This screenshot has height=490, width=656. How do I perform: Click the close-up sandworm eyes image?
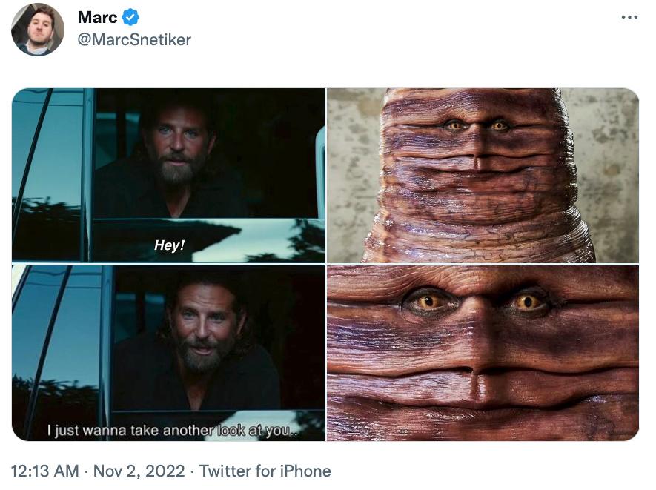pos(482,352)
